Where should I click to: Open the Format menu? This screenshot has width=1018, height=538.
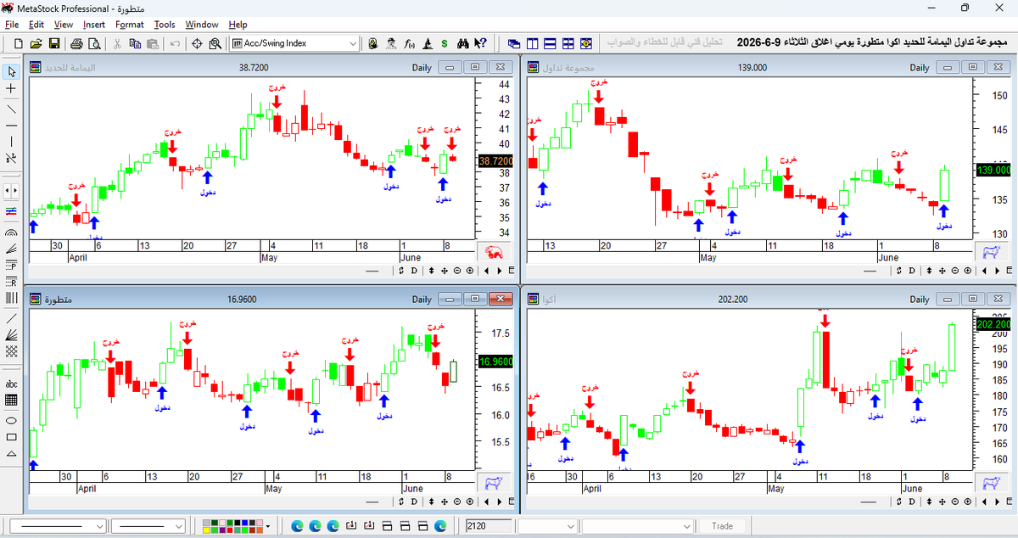pyautogui.click(x=130, y=25)
